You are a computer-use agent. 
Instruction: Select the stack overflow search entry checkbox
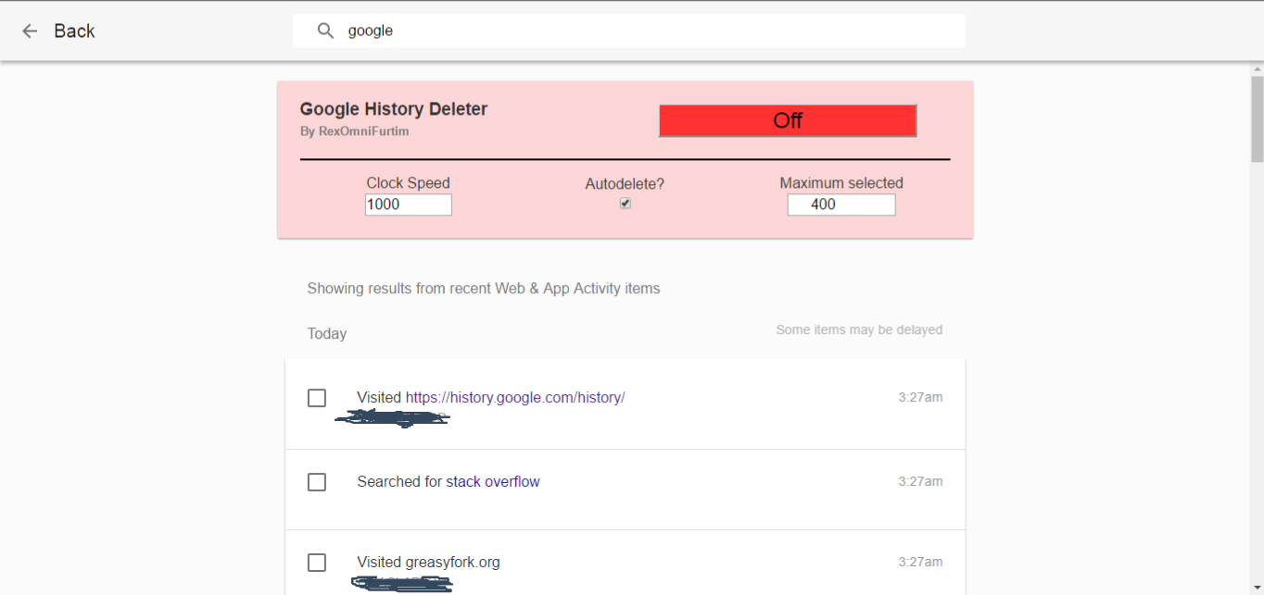pyautogui.click(x=316, y=481)
